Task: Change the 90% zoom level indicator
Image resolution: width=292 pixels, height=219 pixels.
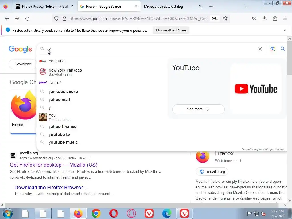Action: pos(214,19)
